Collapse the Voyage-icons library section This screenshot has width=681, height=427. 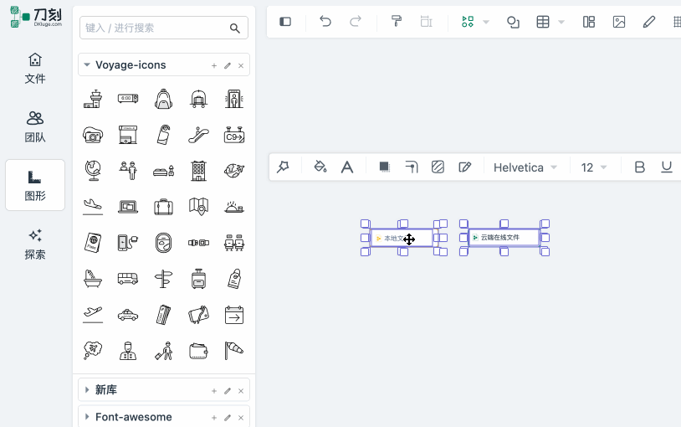tap(87, 64)
